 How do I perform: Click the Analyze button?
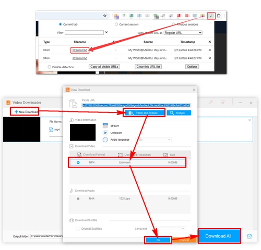179,113
